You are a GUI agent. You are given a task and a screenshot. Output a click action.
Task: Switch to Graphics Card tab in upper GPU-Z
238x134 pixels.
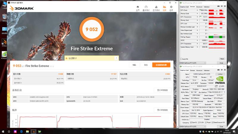(184, 7)
